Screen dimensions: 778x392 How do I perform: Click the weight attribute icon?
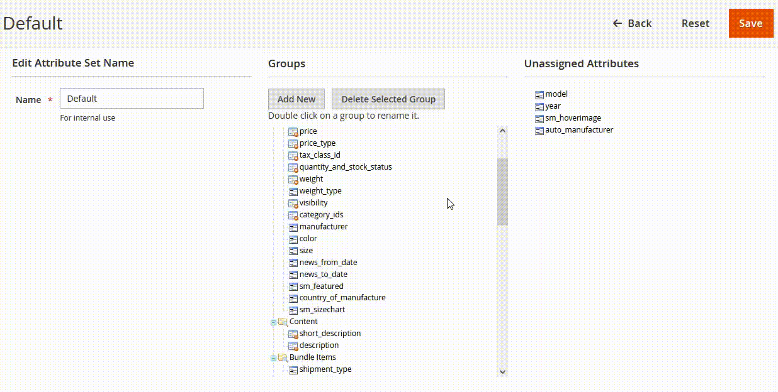pyautogui.click(x=293, y=179)
